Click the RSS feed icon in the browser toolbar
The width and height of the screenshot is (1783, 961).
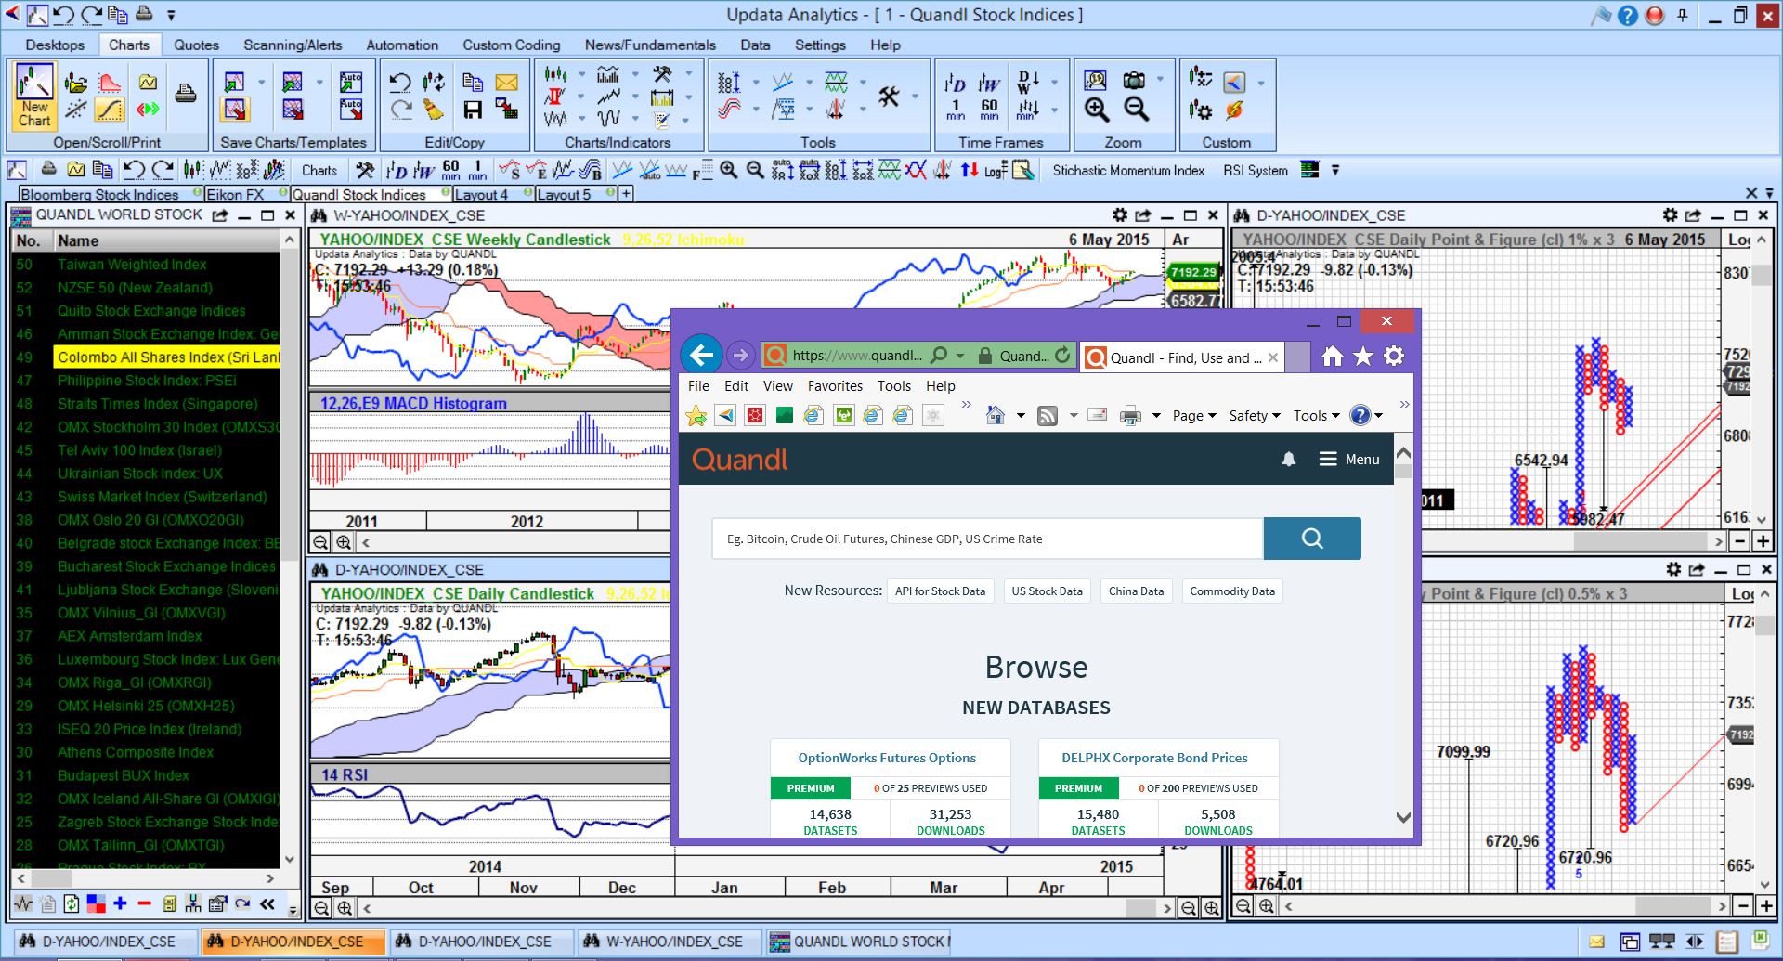tap(1048, 416)
